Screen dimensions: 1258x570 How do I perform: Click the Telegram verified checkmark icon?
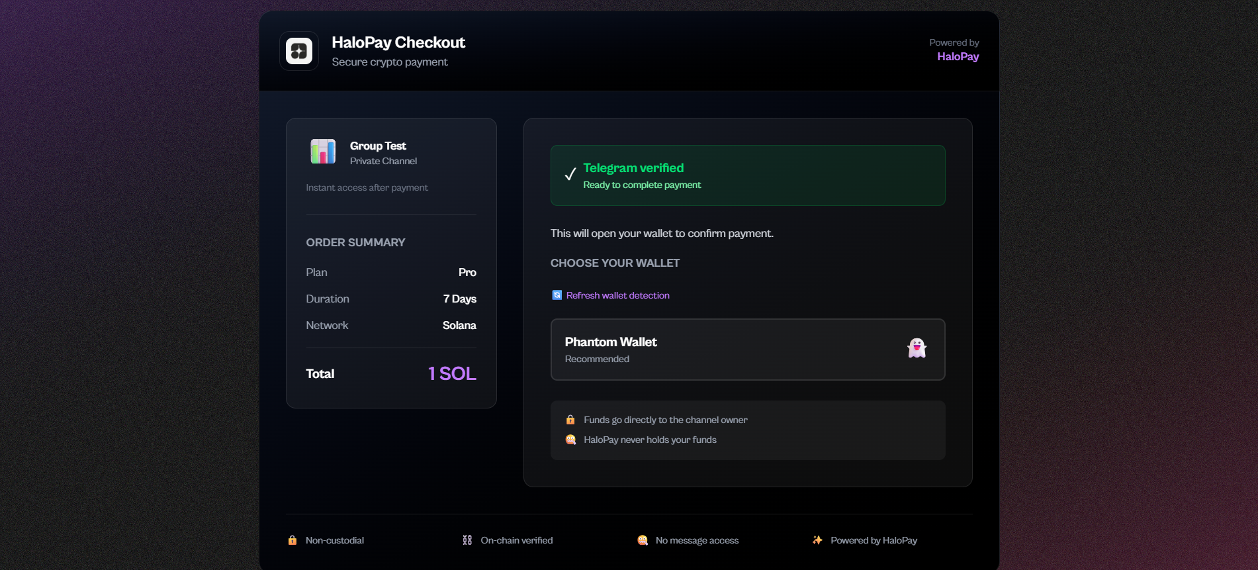pos(570,175)
